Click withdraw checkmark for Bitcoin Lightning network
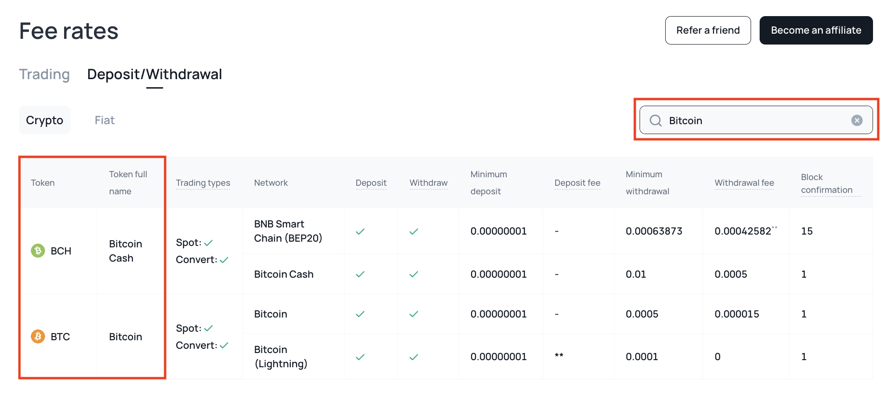 pos(414,357)
